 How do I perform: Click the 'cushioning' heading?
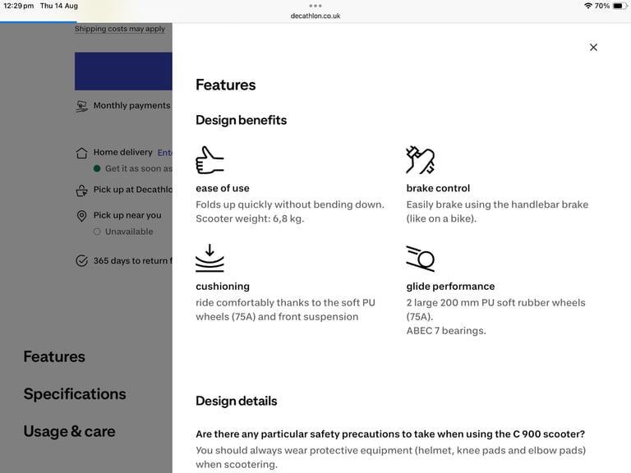tap(223, 287)
